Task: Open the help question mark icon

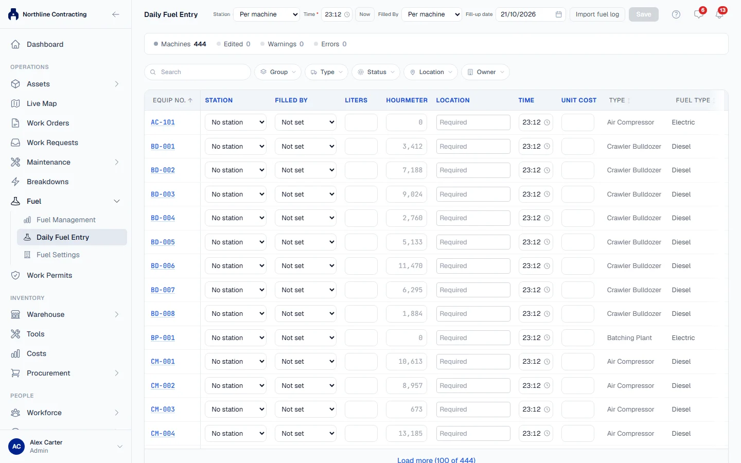Action: click(x=676, y=14)
